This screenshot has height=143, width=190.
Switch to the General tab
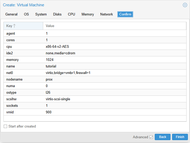11,14
